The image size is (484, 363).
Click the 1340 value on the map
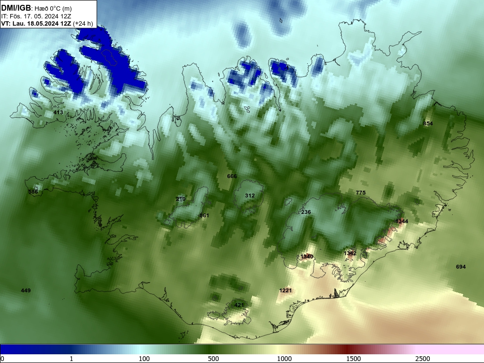307,257
